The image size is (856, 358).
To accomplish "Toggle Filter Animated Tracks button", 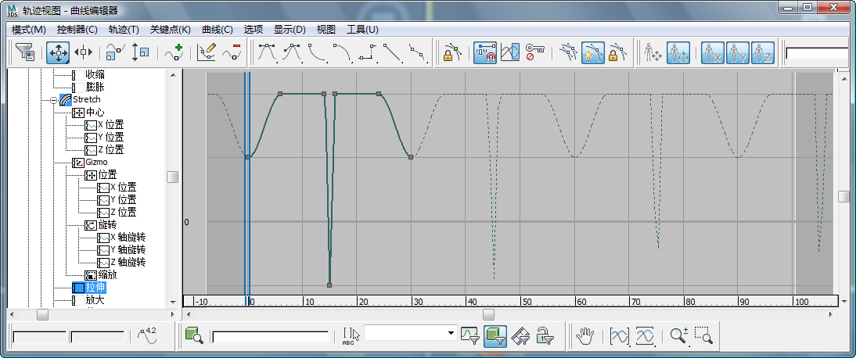I will click(520, 335).
